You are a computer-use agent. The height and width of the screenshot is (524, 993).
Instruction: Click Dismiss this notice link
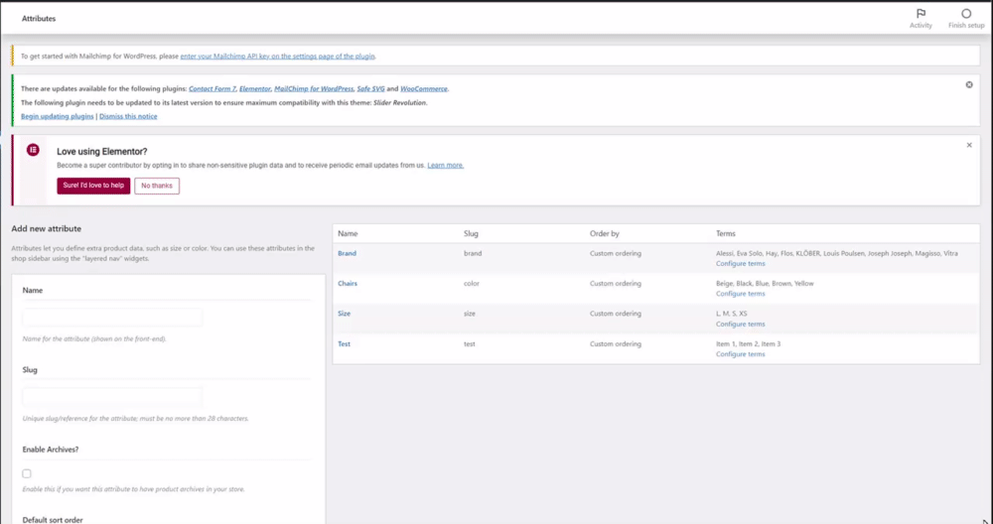[127, 116]
